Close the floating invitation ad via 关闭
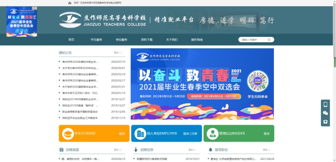The height and width of the screenshot is (162, 336). coord(34,8)
